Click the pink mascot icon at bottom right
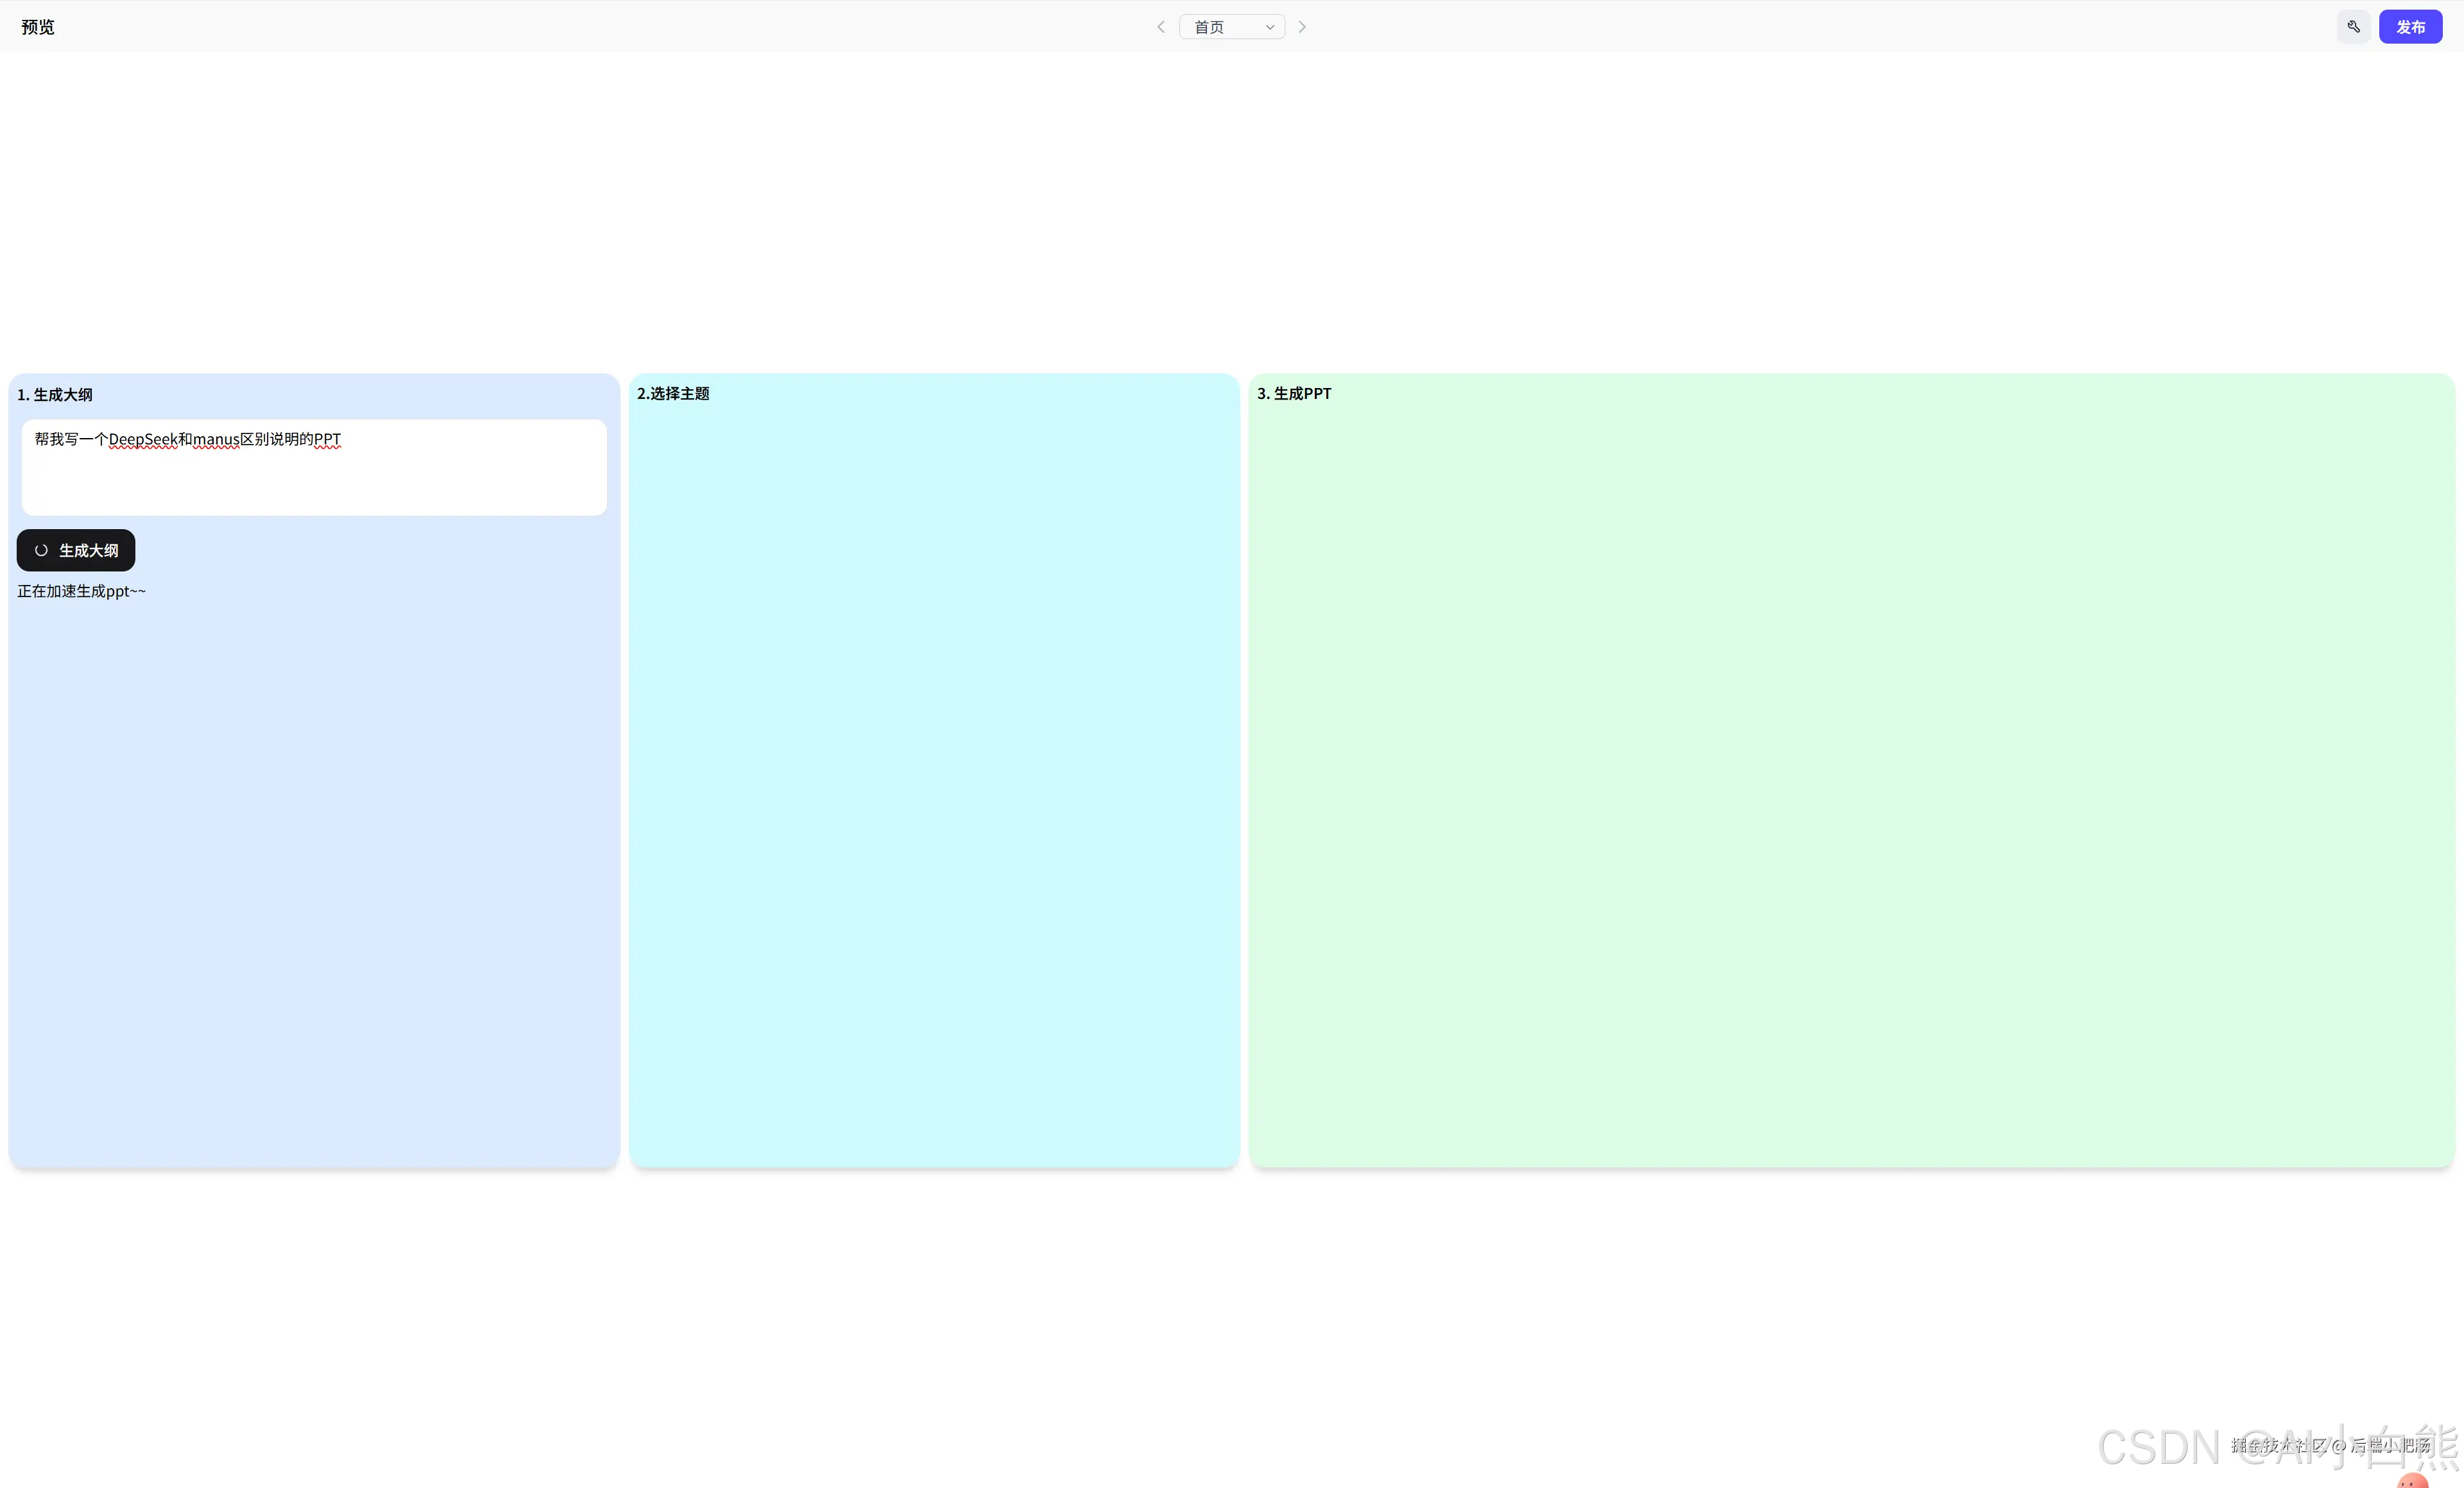The width and height of the screenshot is (2464, 1488). pos(2412,1480)
